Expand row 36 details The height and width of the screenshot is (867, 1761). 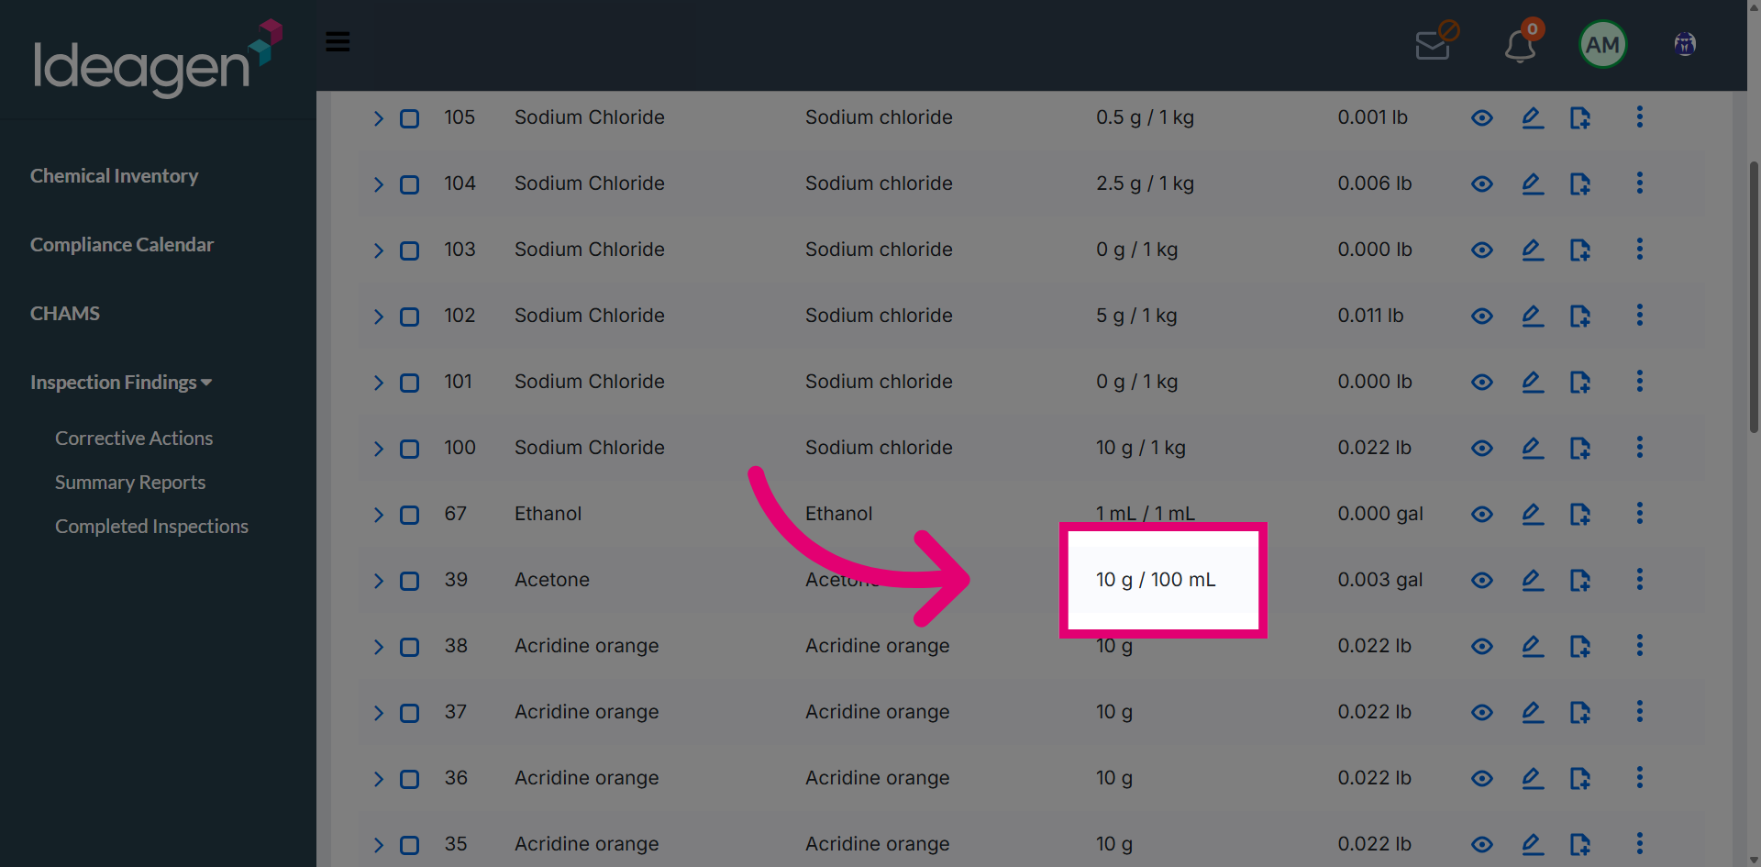click(378, 779)
